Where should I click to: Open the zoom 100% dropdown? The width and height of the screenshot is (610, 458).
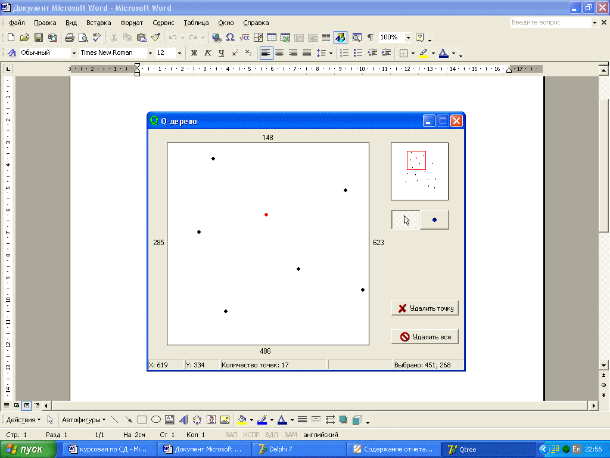408,38
